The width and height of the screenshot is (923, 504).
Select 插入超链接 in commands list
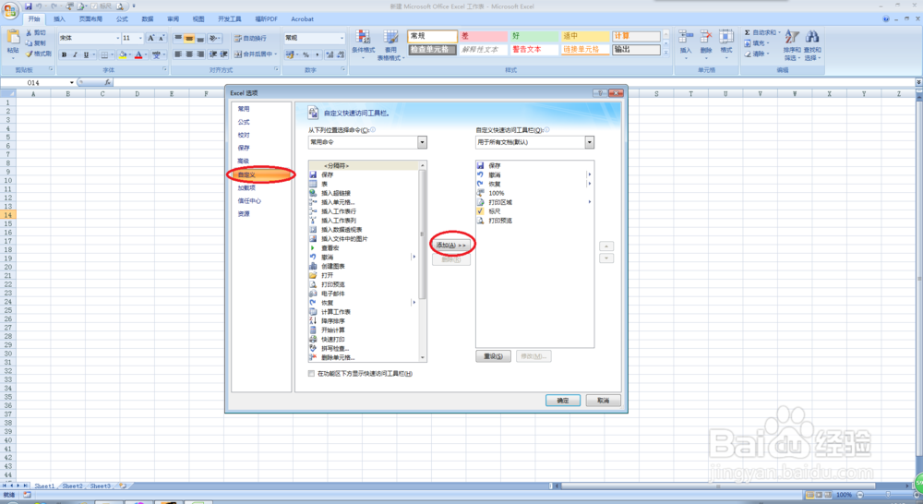point(336,193)
